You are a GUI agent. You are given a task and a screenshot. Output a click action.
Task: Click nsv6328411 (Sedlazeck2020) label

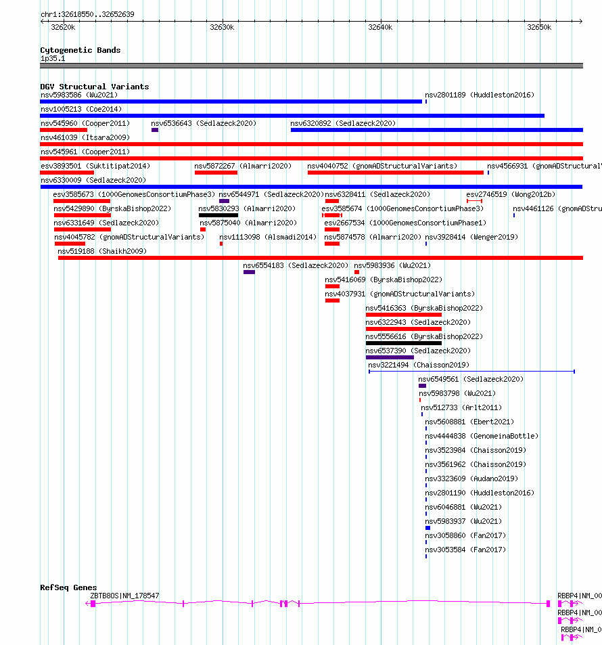click(377, 194)
